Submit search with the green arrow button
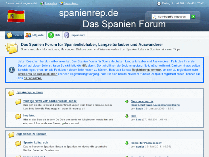The height and width of the screenshot is (157, 209). (x=193, y=17)
